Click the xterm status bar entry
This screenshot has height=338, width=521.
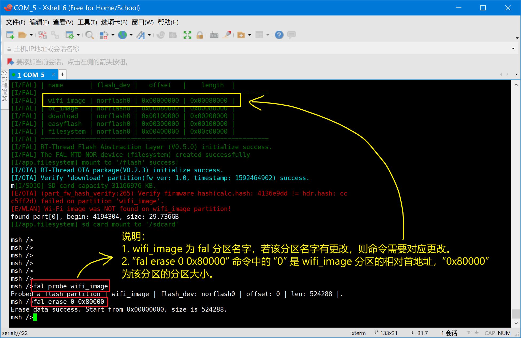point(359,333)
